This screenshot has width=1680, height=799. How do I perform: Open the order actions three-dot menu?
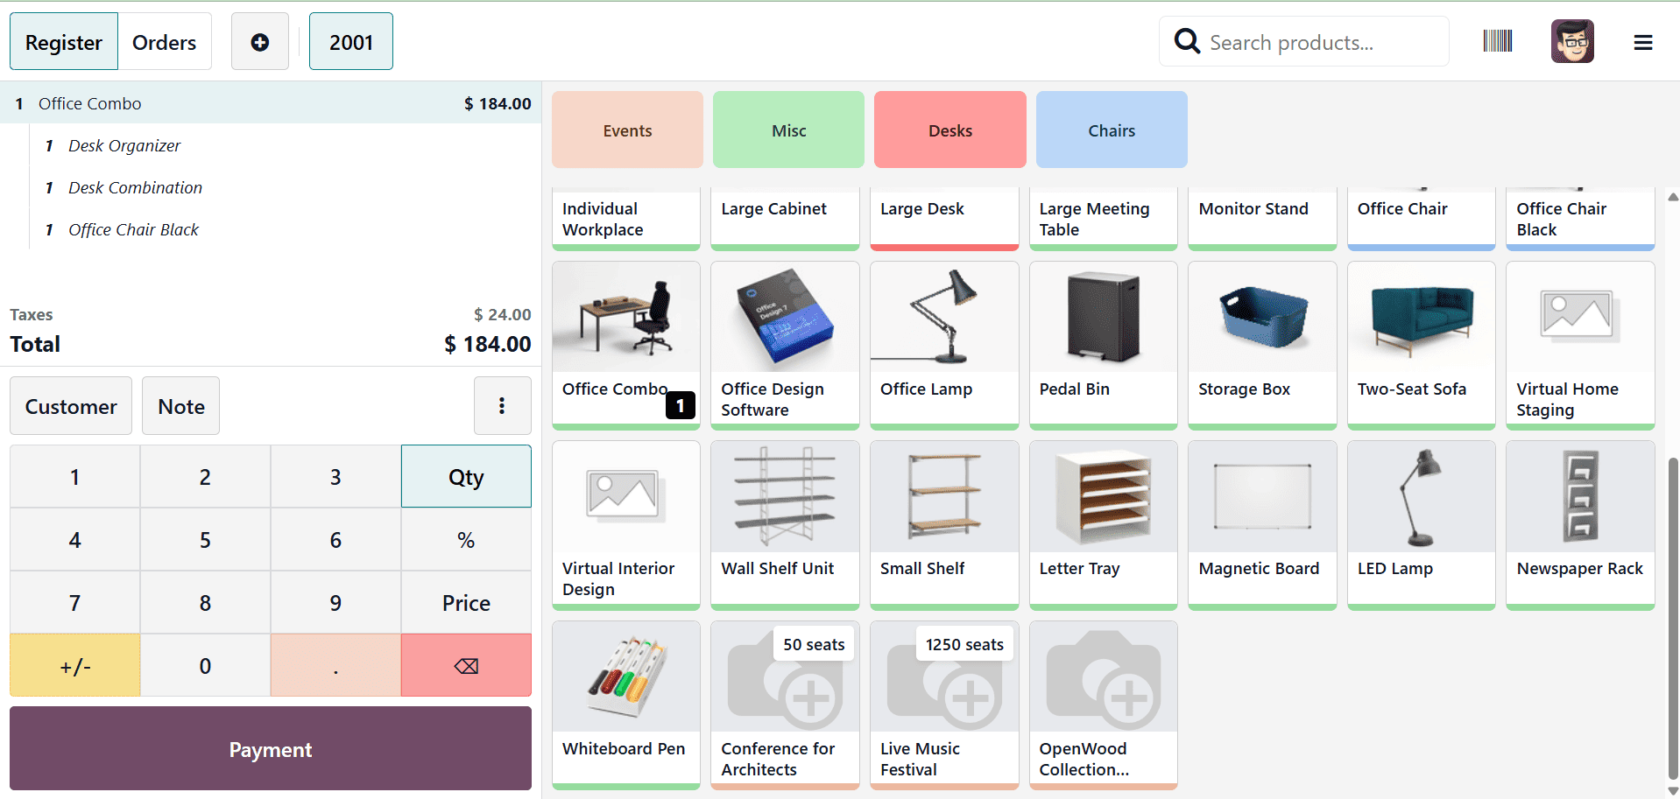[502, 405]
